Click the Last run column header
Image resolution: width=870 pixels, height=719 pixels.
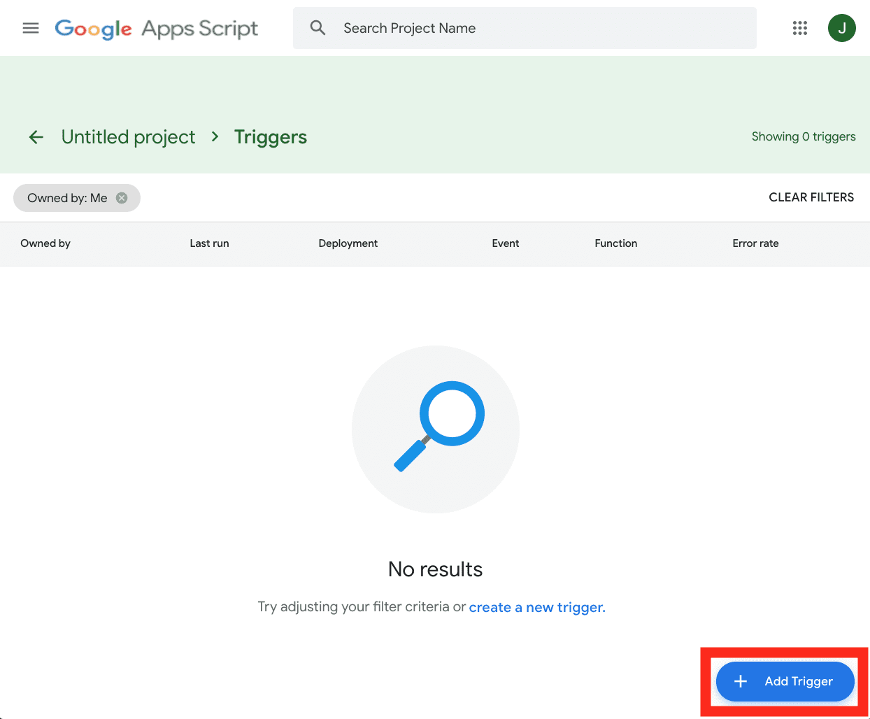point(210,243)
